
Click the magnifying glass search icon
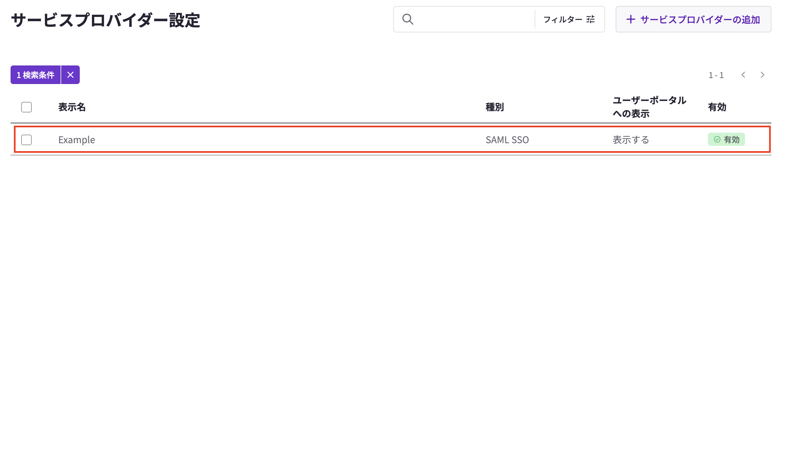coord(408,19)
